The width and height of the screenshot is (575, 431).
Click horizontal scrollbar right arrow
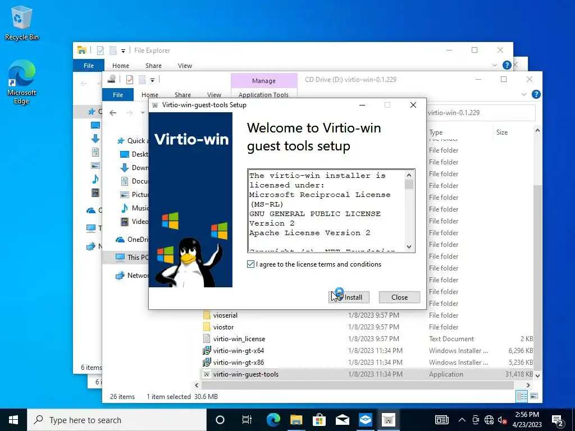528,385
